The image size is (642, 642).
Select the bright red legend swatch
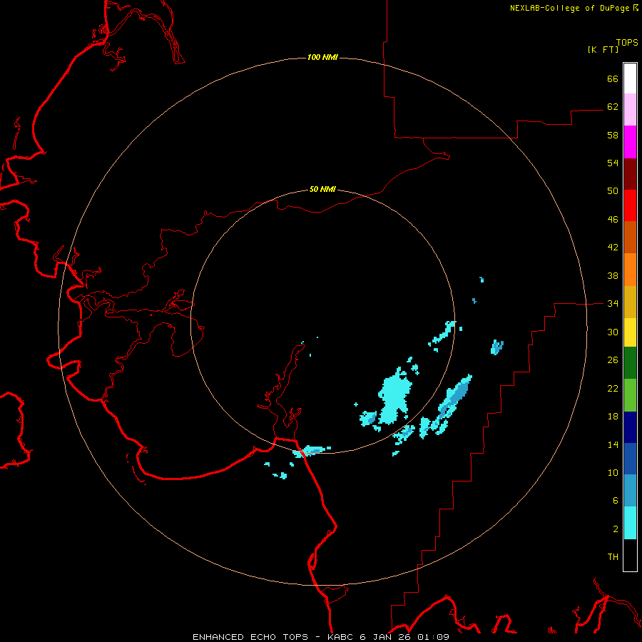click(630, 205)
